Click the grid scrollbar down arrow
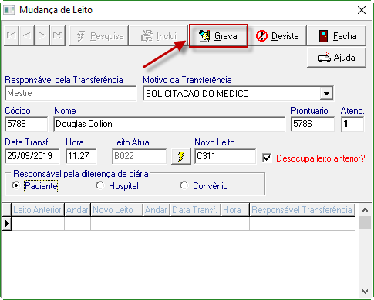Viewport: 374px width, 300px height. pos(365,291)
